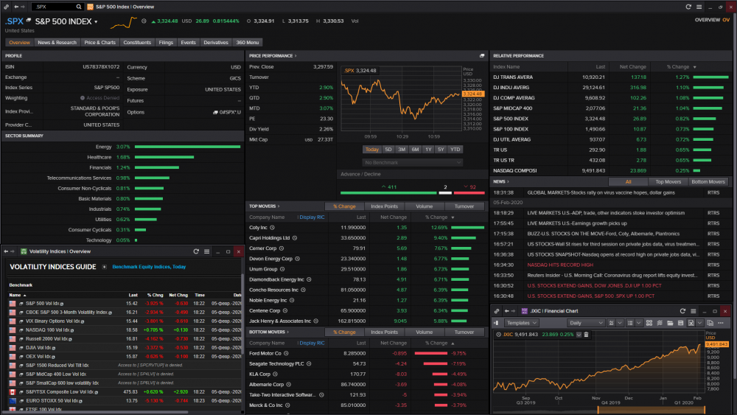Open the Templates dropdown
737x415 pixels.
pos(521,323)
